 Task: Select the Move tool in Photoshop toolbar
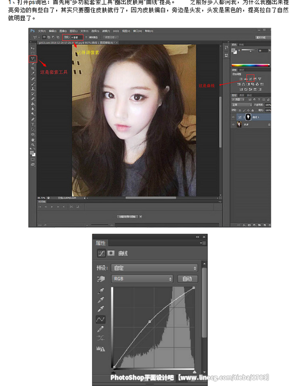pyautogui.click(x=32, y=48)
